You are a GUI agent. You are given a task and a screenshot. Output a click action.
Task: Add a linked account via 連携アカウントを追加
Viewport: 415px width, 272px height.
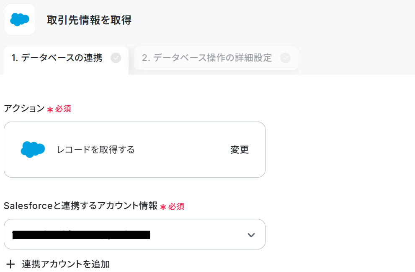tap(66, 264)
